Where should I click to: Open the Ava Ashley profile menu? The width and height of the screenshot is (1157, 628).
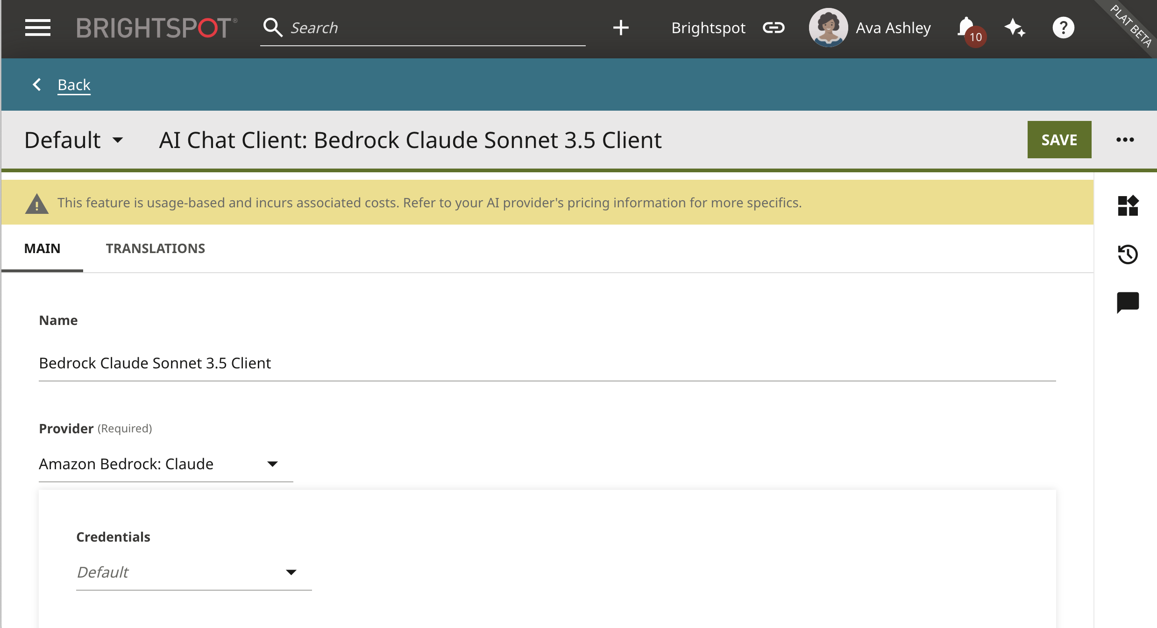[893, 28]
